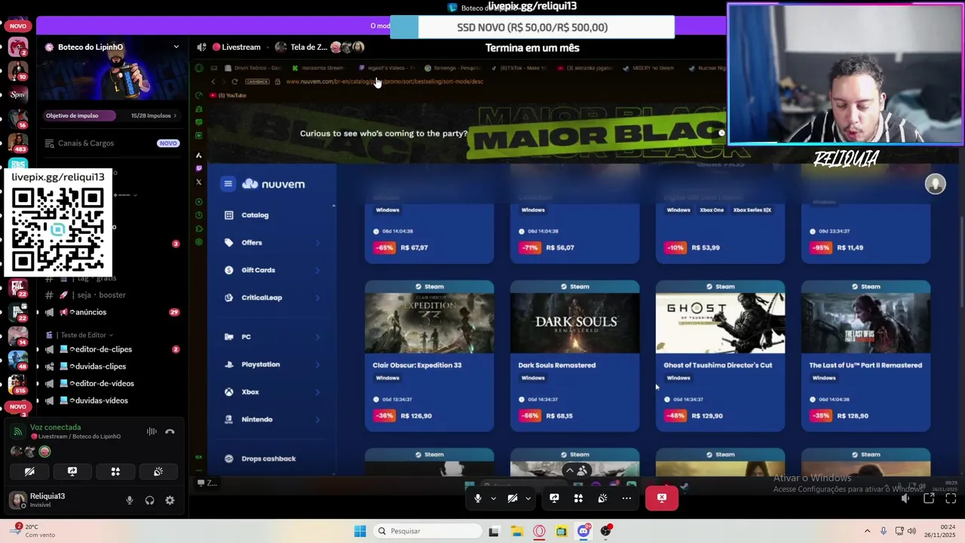Expand the Gift Cards submenu chevron
This screenshot has height=543, width=965.
point(317,270)
